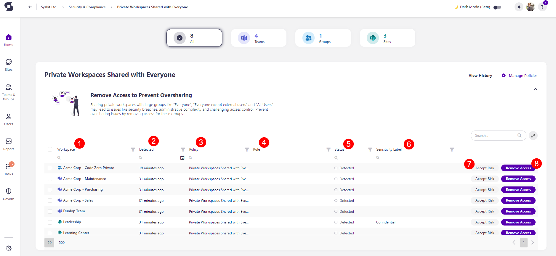Filter the Detected column
The width and height of the screenshot is (556, 256).
(183, 149)
